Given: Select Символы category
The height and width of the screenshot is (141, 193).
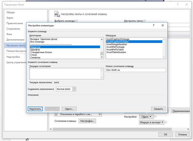Looking at the screenshot, I should [x=65, y=57].
